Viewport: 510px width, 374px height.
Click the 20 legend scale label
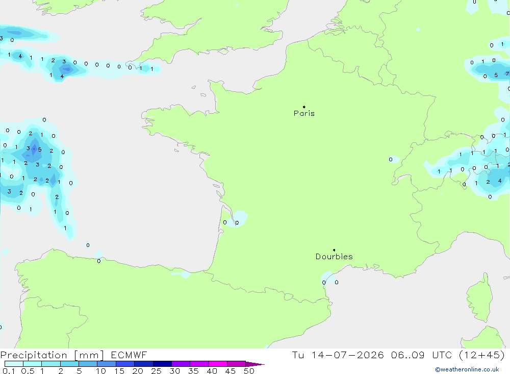click(x=138, y=371)
